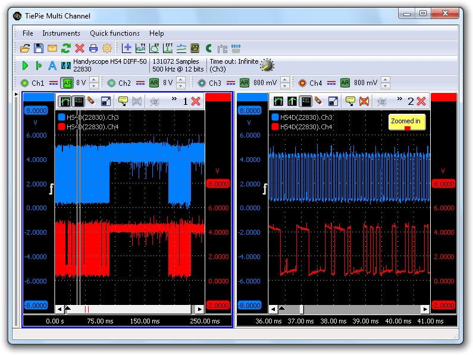This screenshot has height=355, width=473.
Task: Toggle cursors in graph 1 toolbar
Action: [65, 101]
